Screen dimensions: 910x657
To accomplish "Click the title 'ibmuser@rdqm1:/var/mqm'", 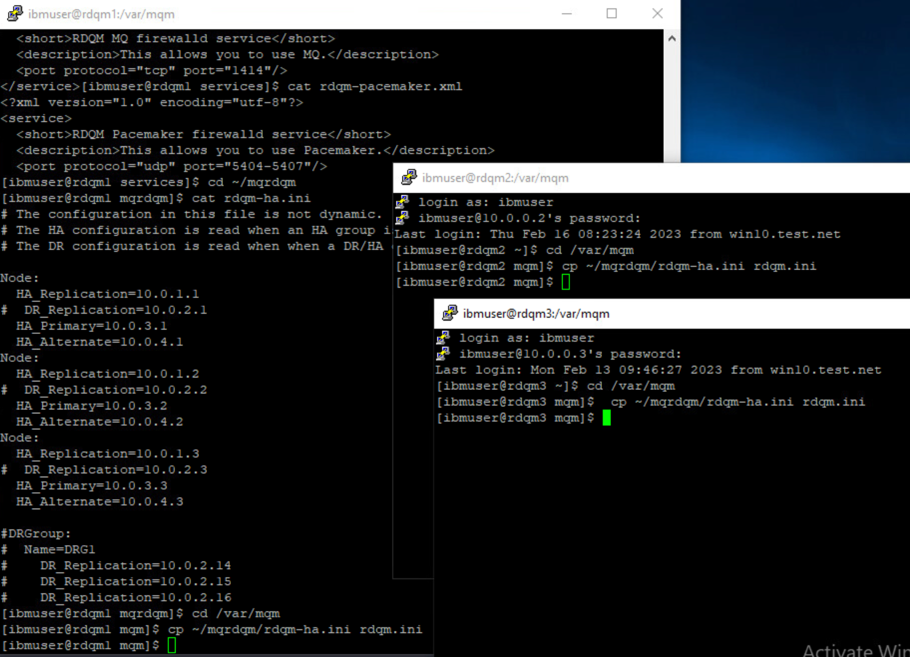I will point(101,15).
